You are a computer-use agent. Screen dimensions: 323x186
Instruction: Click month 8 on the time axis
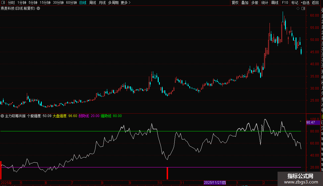coord(102,183)
